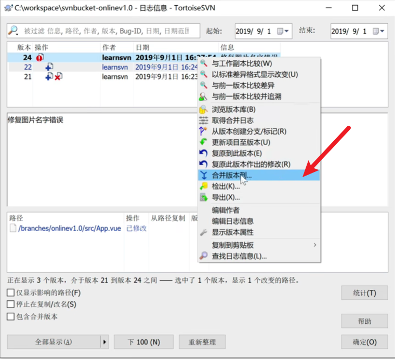Choose 与工作副本比较(W) from context menu
Screen dimensions: 395x359
[259, 63]
